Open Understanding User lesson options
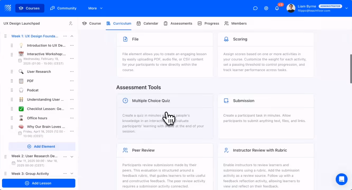The image size is (352, 190). [x=72, y=99]
